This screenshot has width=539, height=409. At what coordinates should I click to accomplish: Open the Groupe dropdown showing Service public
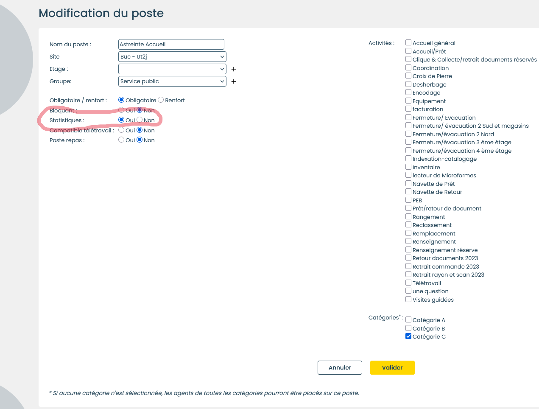point(172,81)
